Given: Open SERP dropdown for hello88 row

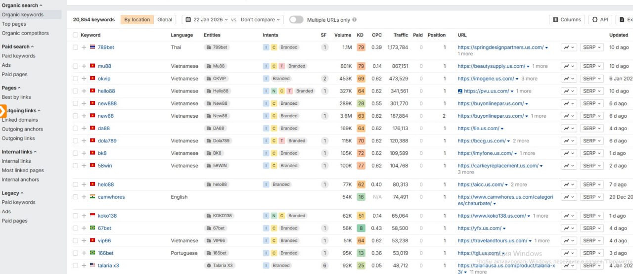Looking at the screenshot, I should (x=592, y=91).
